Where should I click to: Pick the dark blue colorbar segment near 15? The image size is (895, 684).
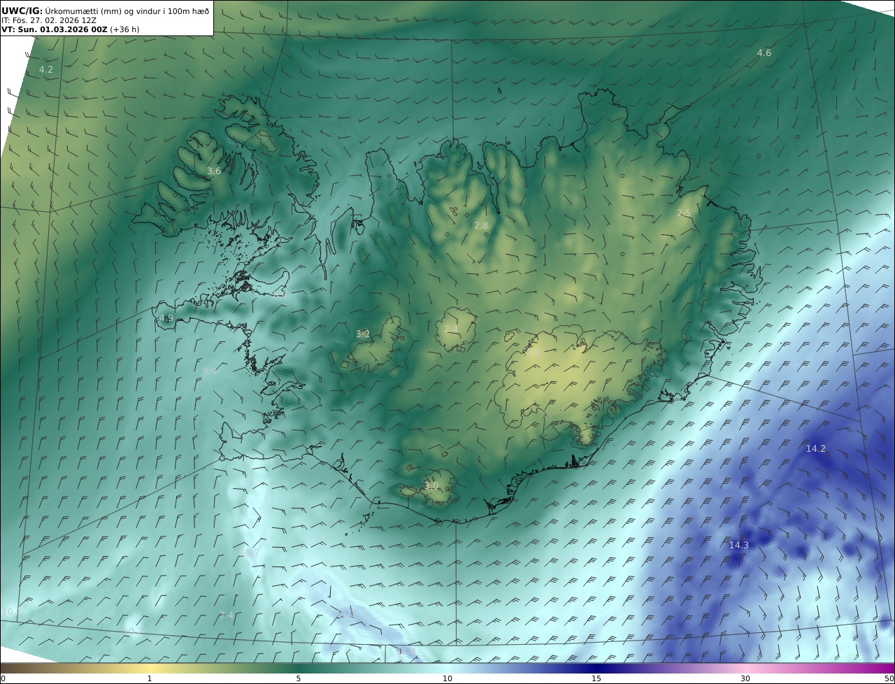[x=596, y=668]
